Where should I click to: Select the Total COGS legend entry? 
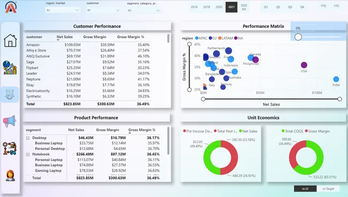292,131
